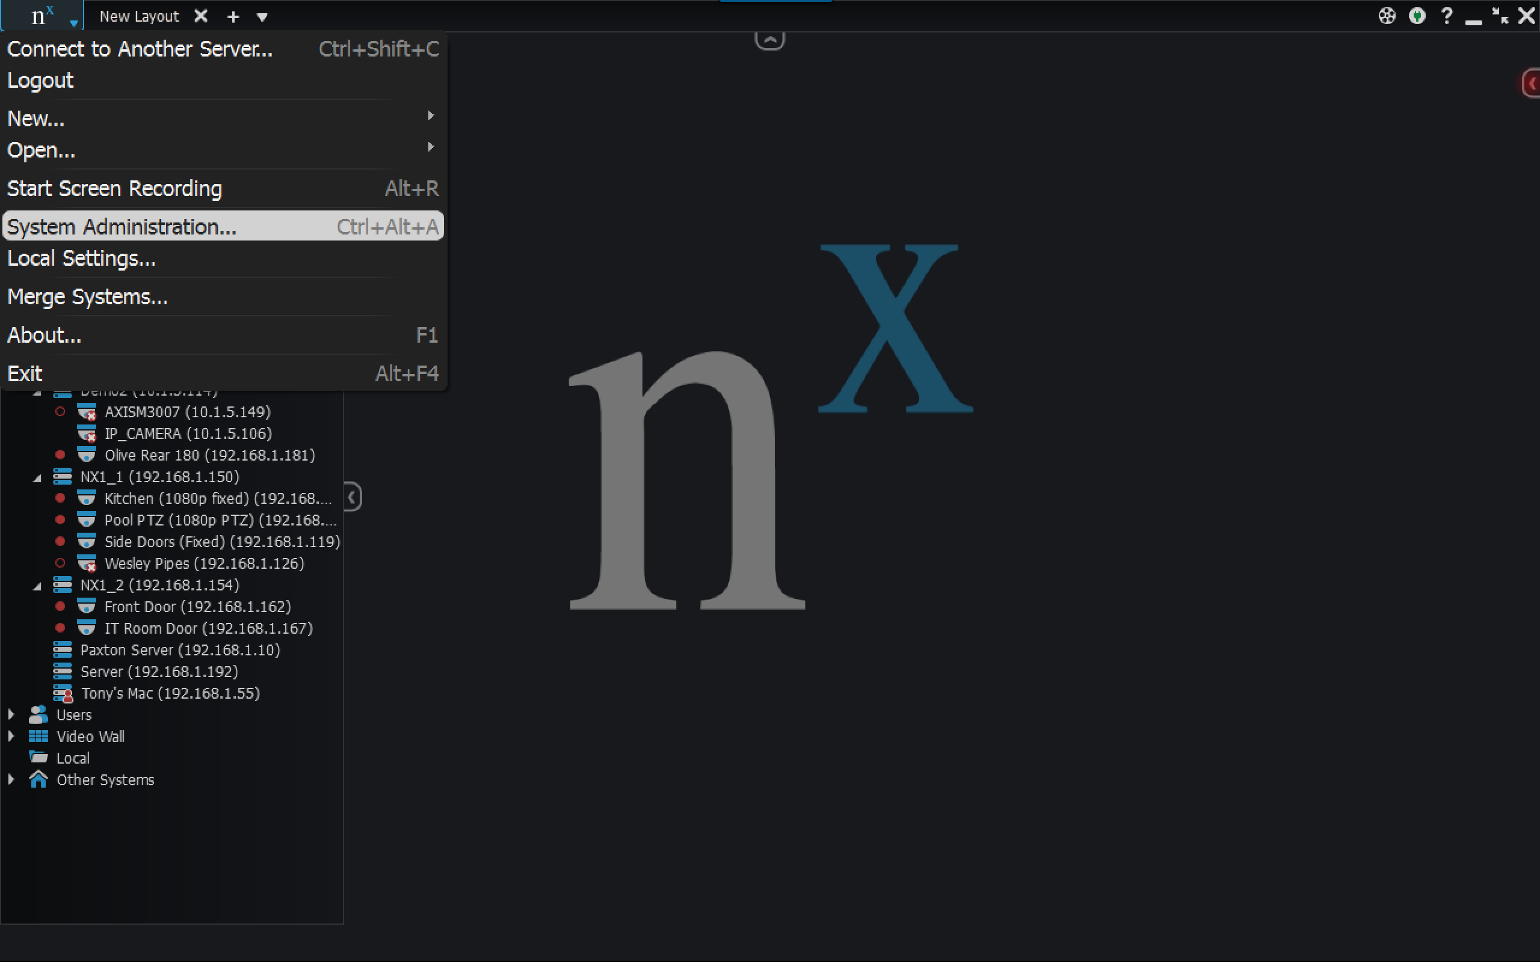Open the Open... submenu
This screenshot has height=962, width=1540.
point(223,150)
